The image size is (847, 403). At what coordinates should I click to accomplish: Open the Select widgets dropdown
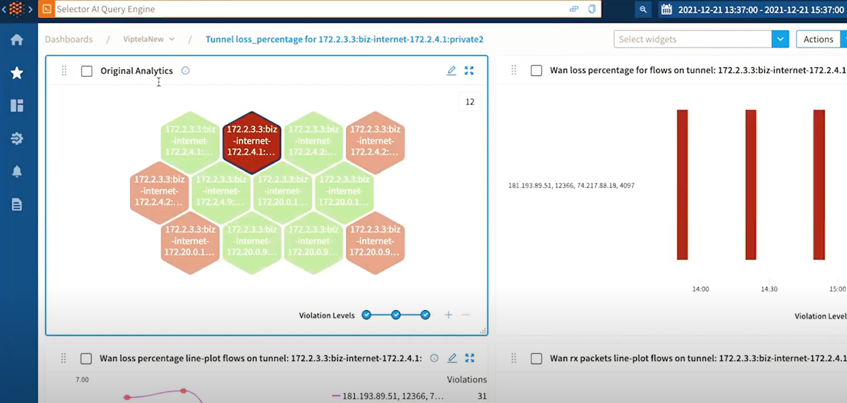coord(780,39)
